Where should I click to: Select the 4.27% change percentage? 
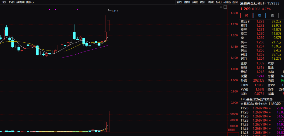pos(266,9)
